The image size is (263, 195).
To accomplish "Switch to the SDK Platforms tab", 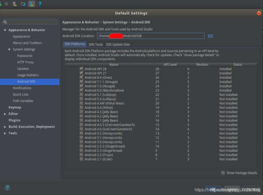I will click(74, 44).
